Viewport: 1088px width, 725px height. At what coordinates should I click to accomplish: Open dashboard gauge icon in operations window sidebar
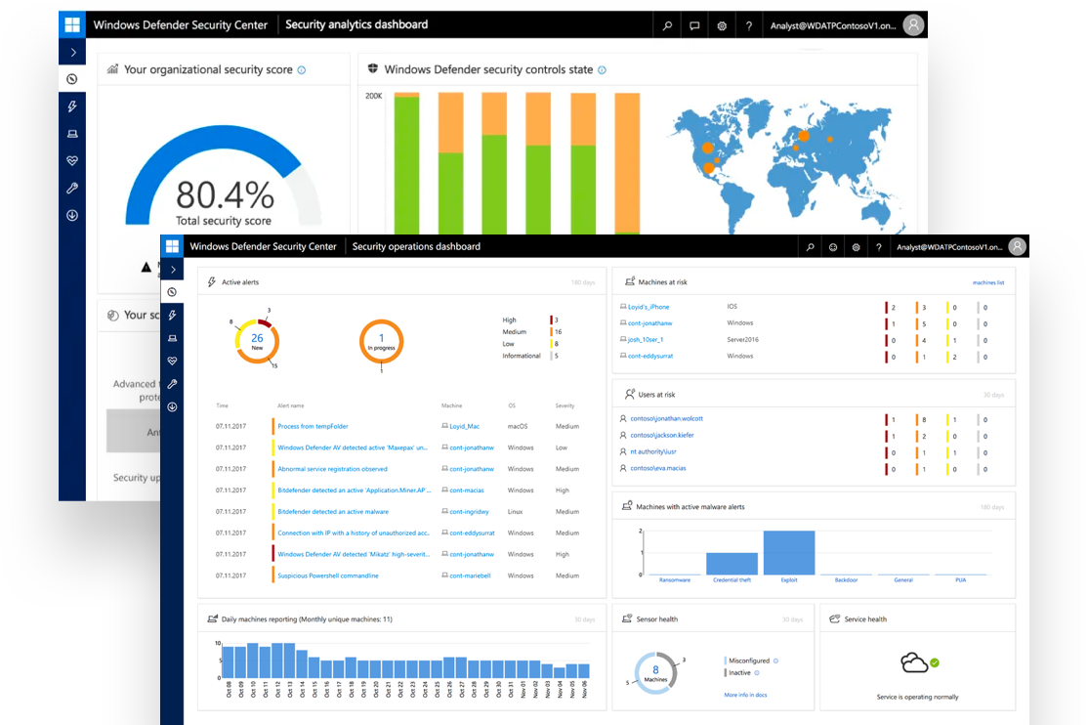pyautogui.click(x=172, y=292)
